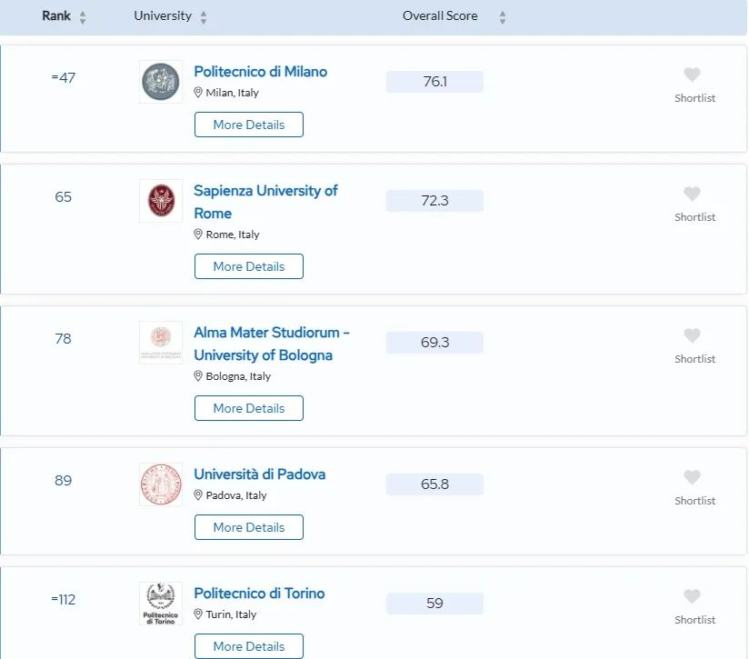Open the Politecnico di Torino title link

(x=259, y=594)
